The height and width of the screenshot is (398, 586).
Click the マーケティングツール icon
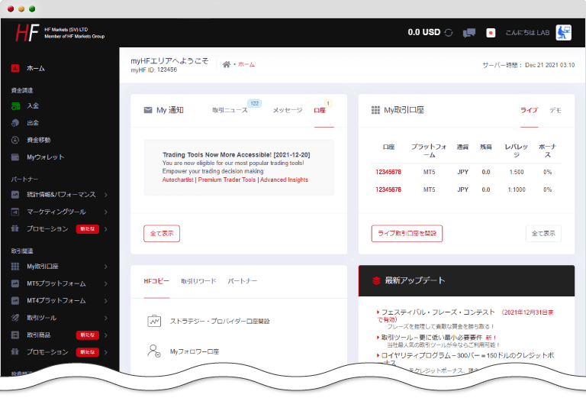click(x=15, y=212)
